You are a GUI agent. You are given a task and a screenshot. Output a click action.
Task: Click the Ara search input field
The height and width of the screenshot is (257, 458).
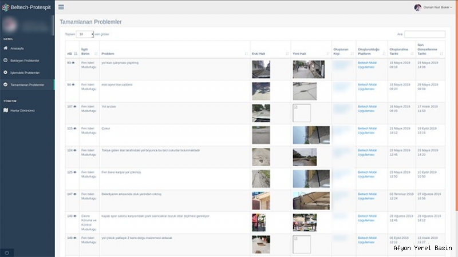pos(424,34)
